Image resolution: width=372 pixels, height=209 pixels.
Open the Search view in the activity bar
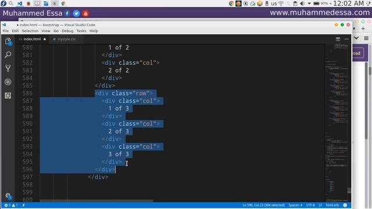(x=8, y=55)
